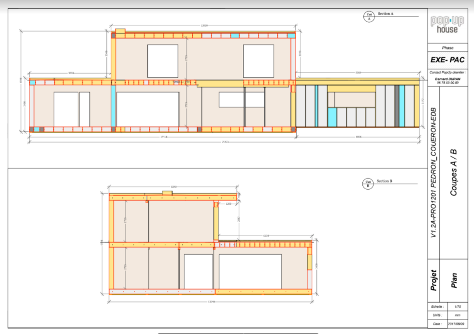The image size is (474, 334).
Task: Select the 'Section A' label text
Action: click(x=386, y=14)
